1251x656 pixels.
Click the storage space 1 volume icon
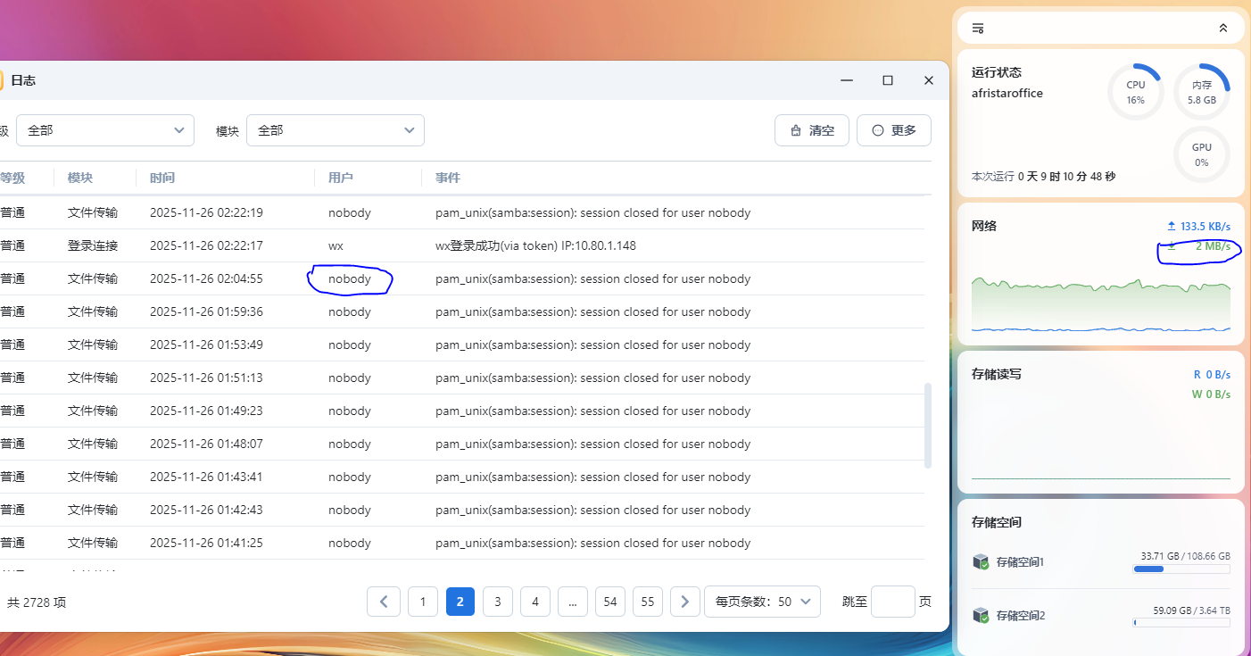[981, 561]
